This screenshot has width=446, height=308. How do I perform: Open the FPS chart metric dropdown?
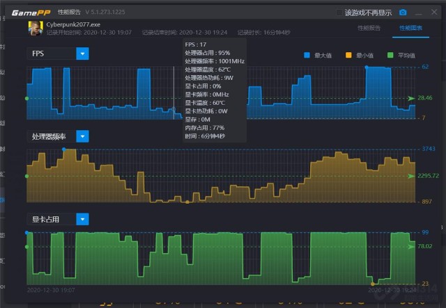pyautogui.click(x=82, y=54)
